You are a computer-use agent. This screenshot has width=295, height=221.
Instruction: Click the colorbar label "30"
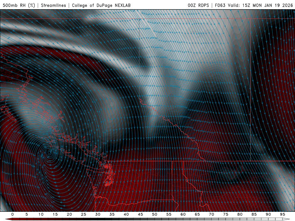98,214
